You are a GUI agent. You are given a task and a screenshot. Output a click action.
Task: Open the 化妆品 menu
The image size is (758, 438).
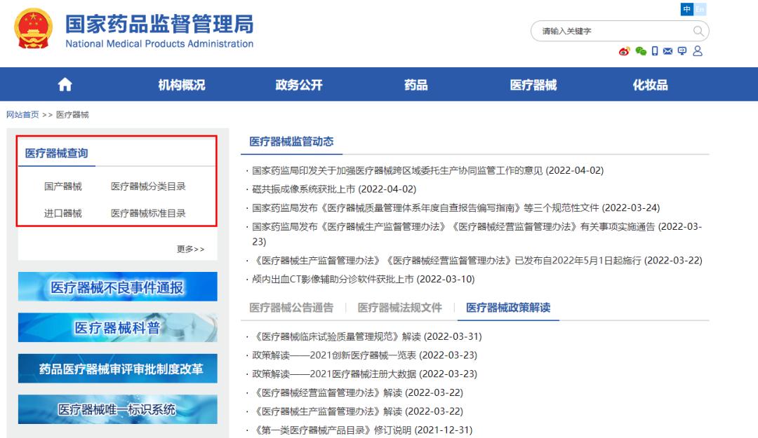pos(650,85)
